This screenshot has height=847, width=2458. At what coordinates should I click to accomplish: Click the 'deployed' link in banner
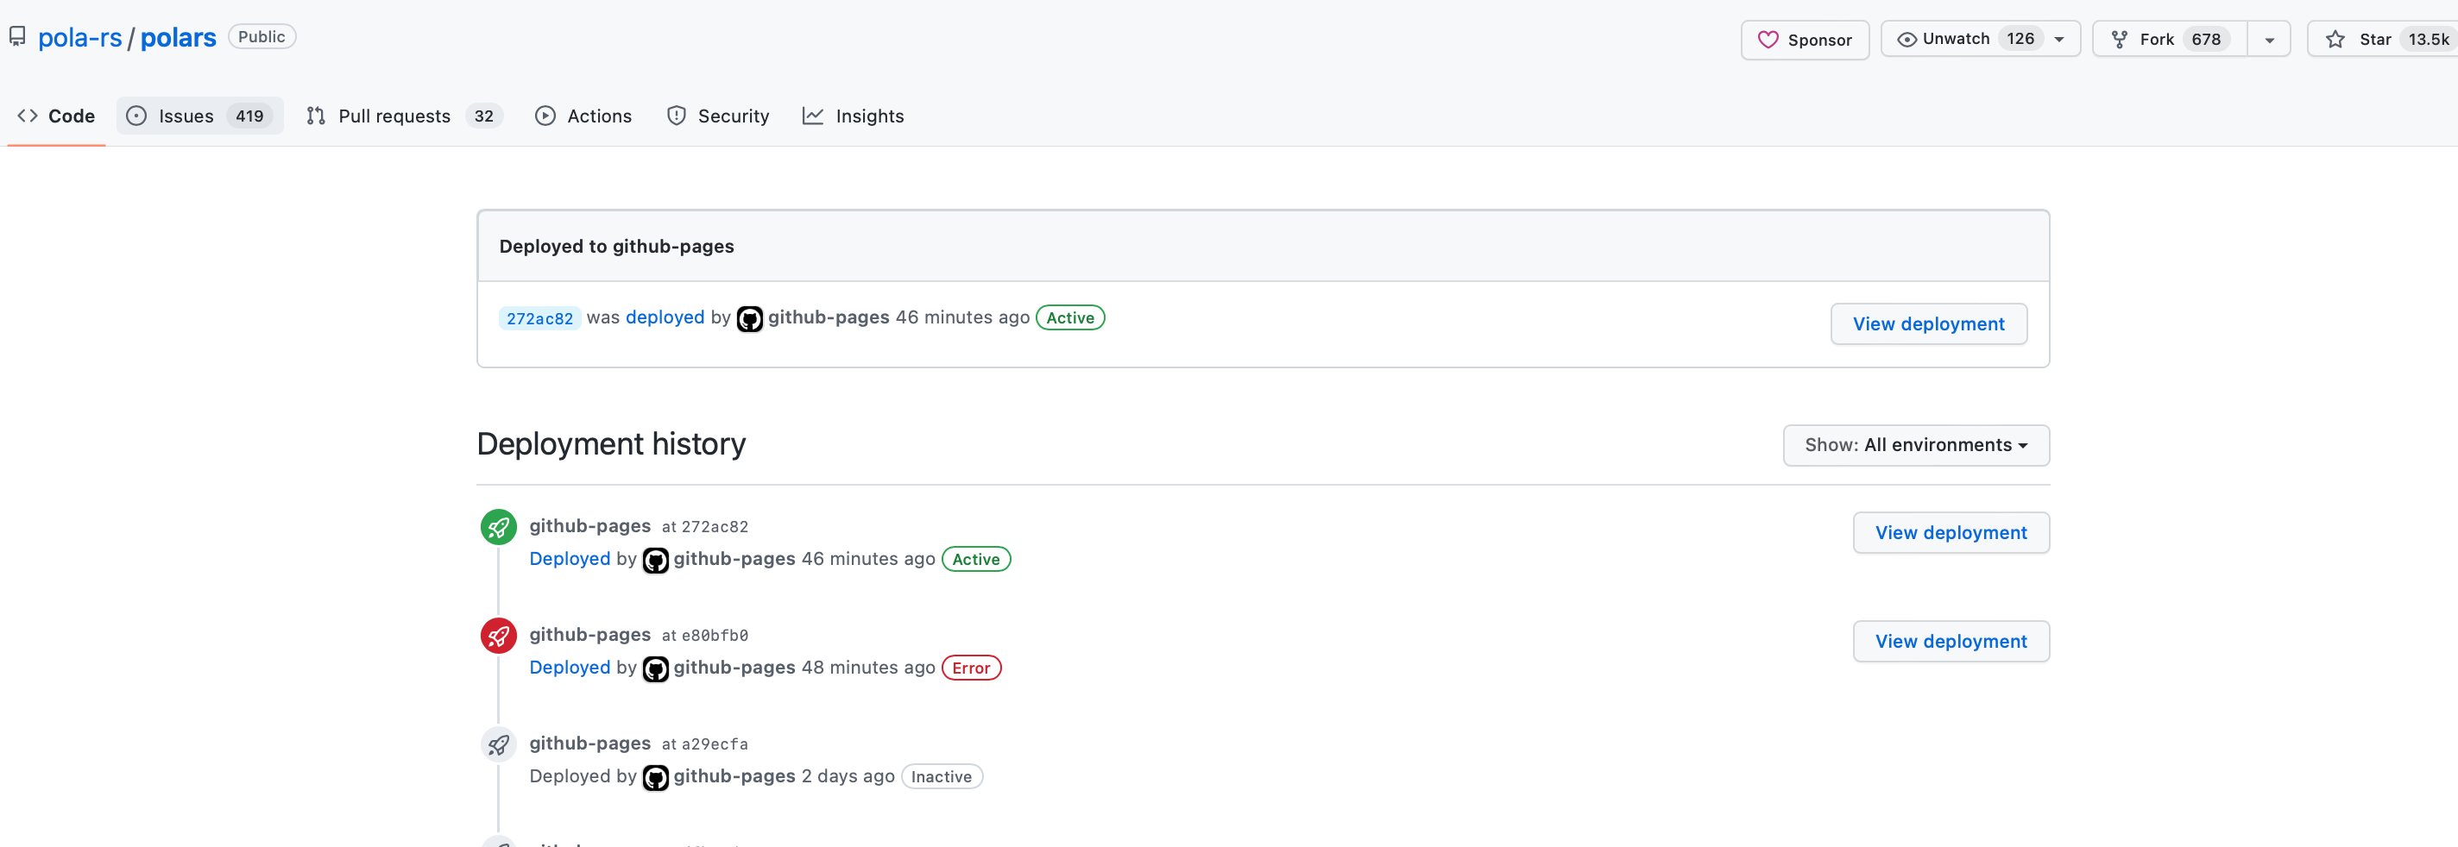click(x=664, y=317)
